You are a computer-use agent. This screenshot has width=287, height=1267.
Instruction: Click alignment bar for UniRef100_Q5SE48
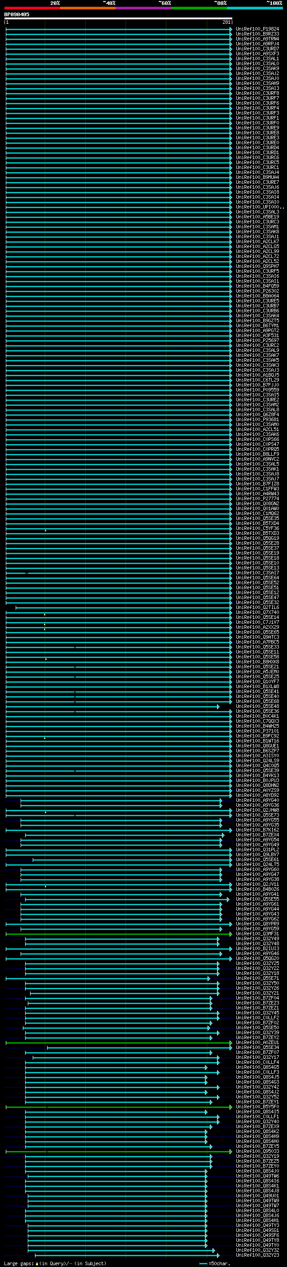113,707
